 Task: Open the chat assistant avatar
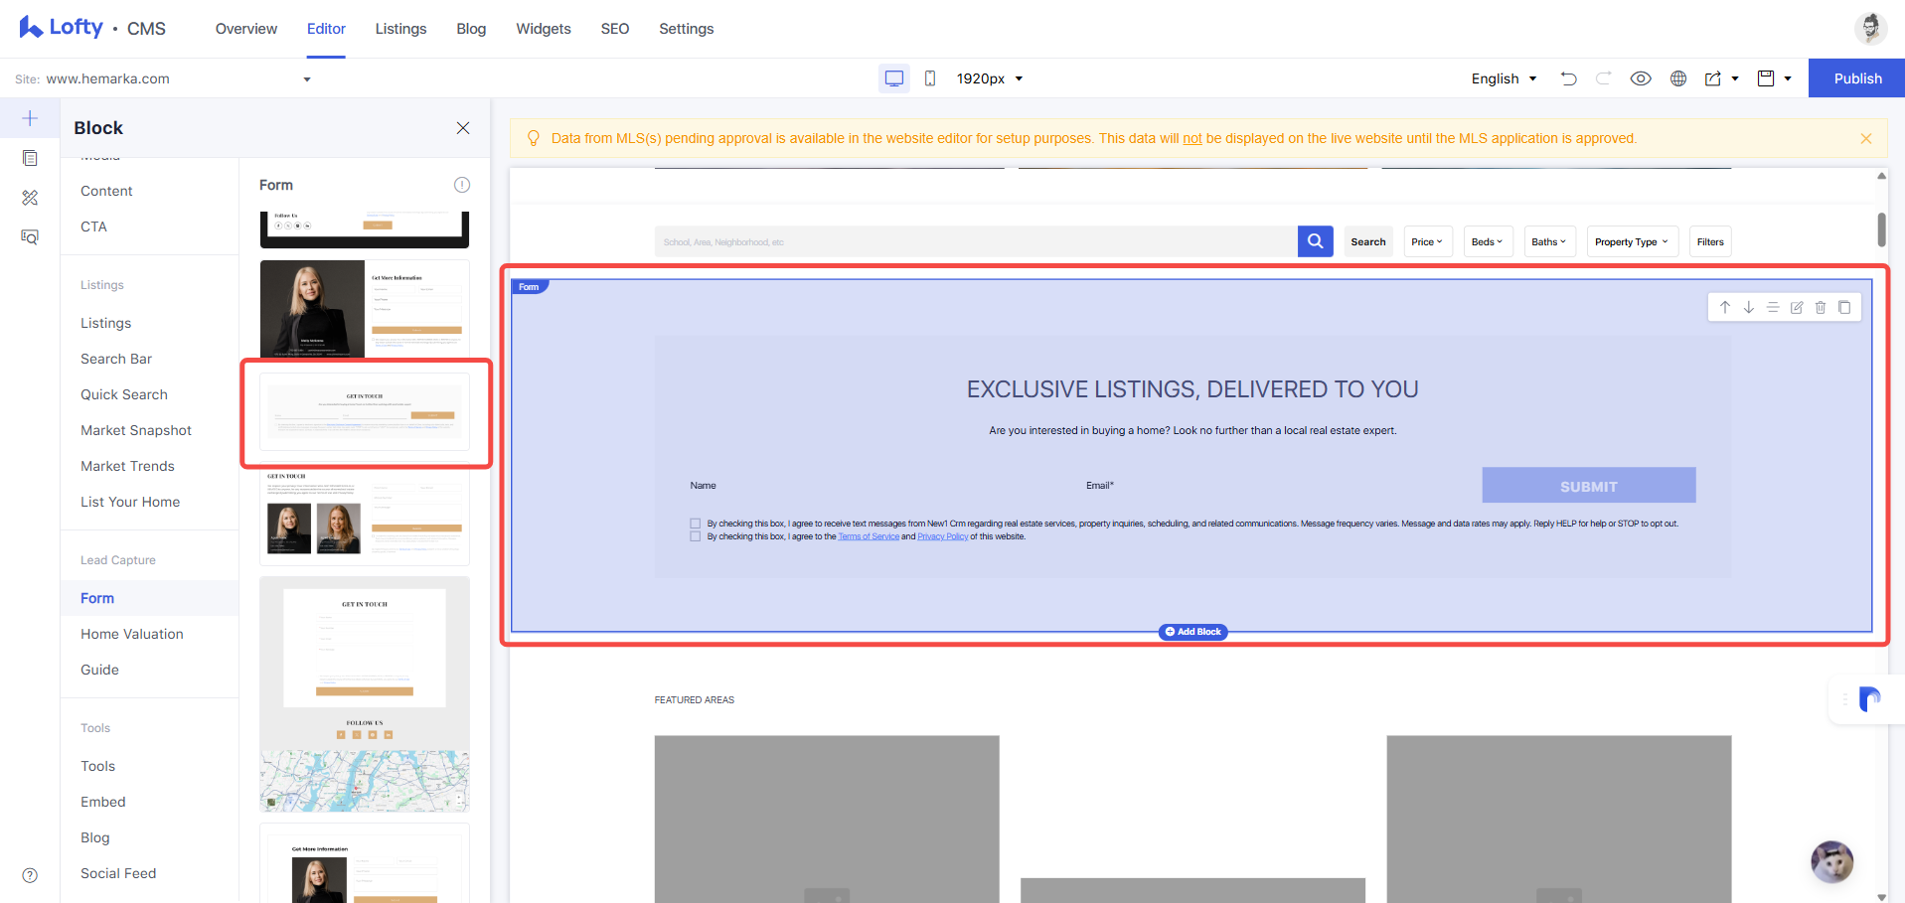pyautogui.click(x=1831, y=861)
